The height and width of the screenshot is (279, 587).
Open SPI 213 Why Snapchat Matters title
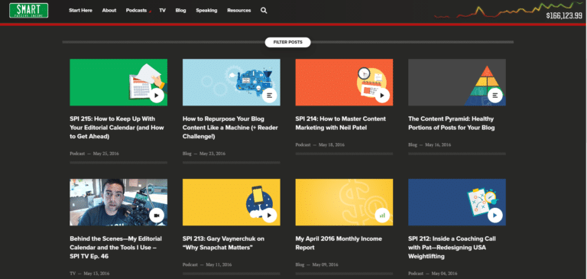(x=223, y=243)
